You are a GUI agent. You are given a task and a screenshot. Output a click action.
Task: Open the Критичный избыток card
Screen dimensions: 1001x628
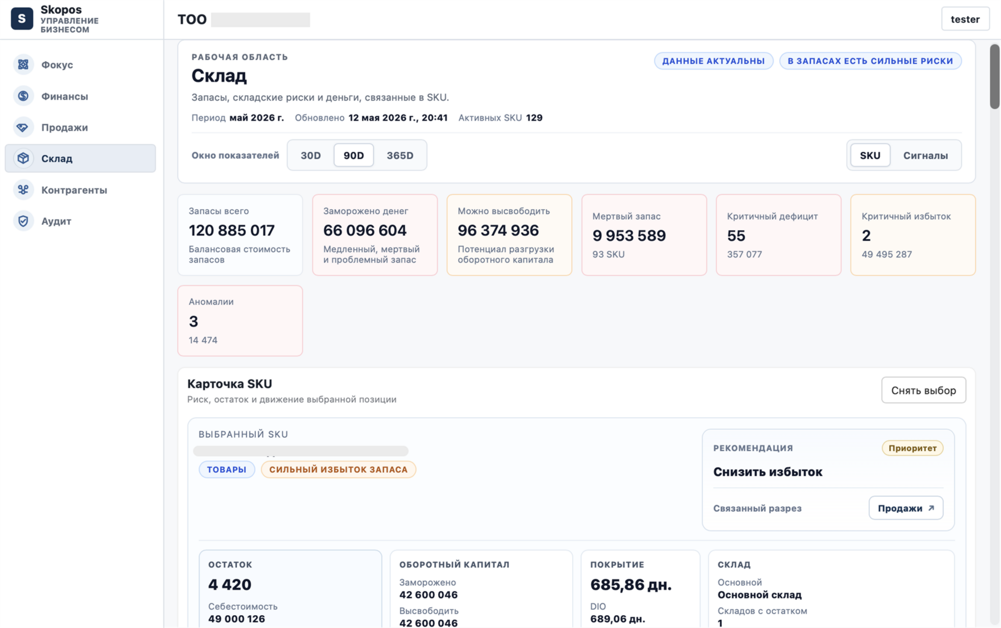click(x=913, y=235)
